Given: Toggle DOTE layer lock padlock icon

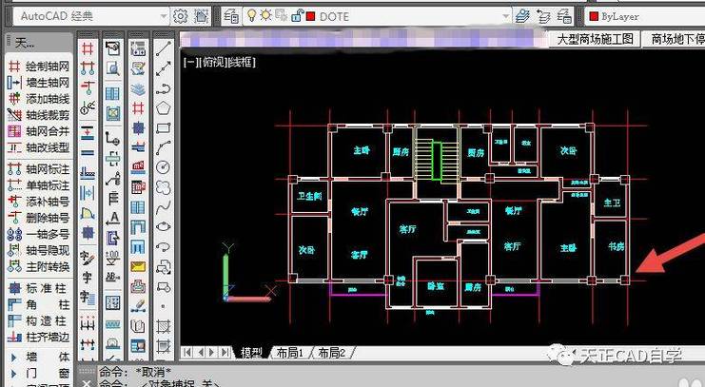Looking at the screenshot, I should click(x=297, y=16).
